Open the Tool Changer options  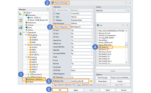coord(103,78)
